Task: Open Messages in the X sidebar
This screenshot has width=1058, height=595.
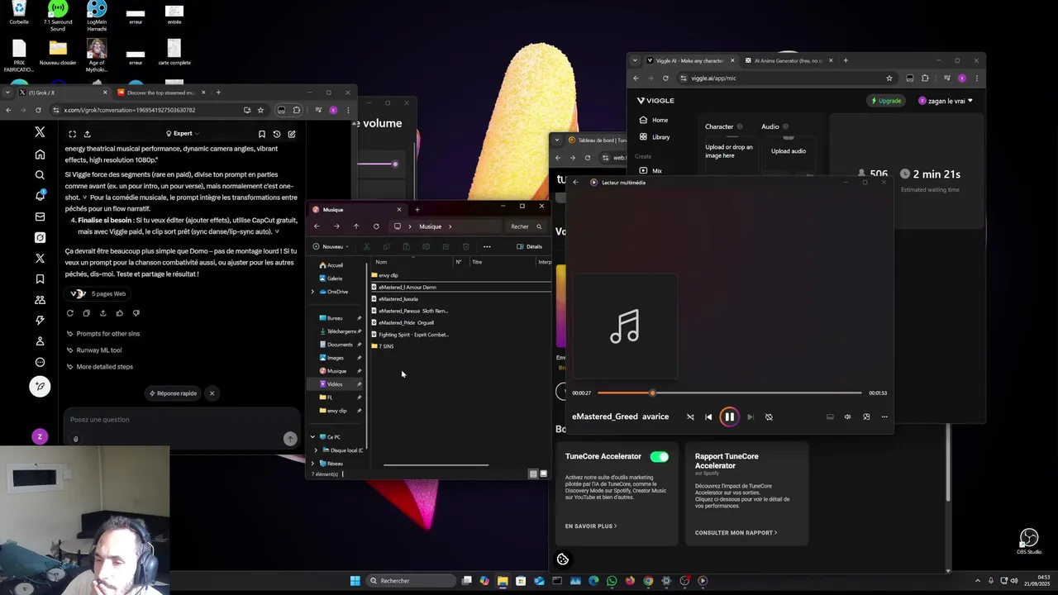Action: pos(40,217)
